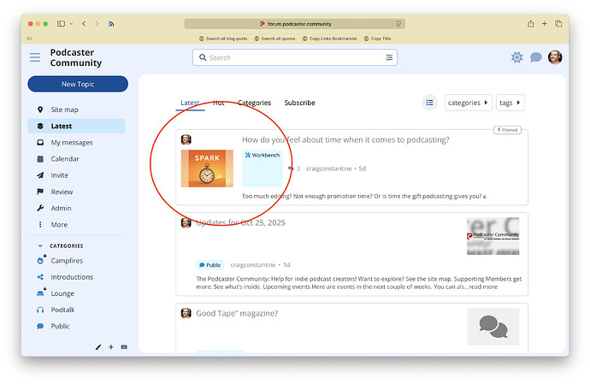Click author avatar on Good Tape topic
The height and width of the screenshot is (384, 590).
[186, 313]
